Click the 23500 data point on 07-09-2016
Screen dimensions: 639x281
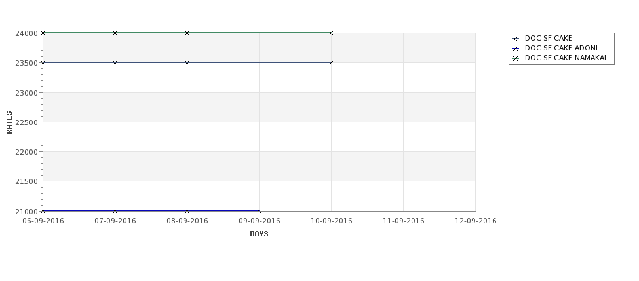point(115,62)
